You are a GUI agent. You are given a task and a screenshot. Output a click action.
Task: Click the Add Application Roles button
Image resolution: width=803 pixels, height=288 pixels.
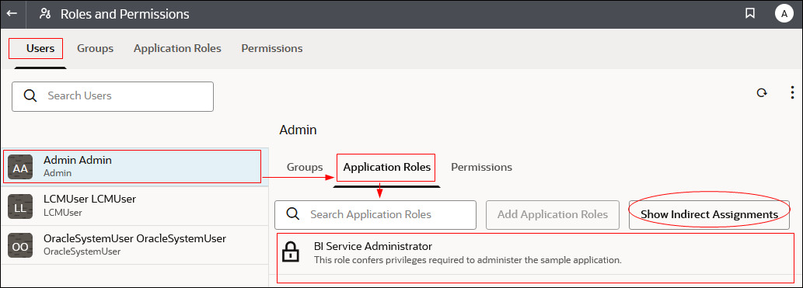553,214
